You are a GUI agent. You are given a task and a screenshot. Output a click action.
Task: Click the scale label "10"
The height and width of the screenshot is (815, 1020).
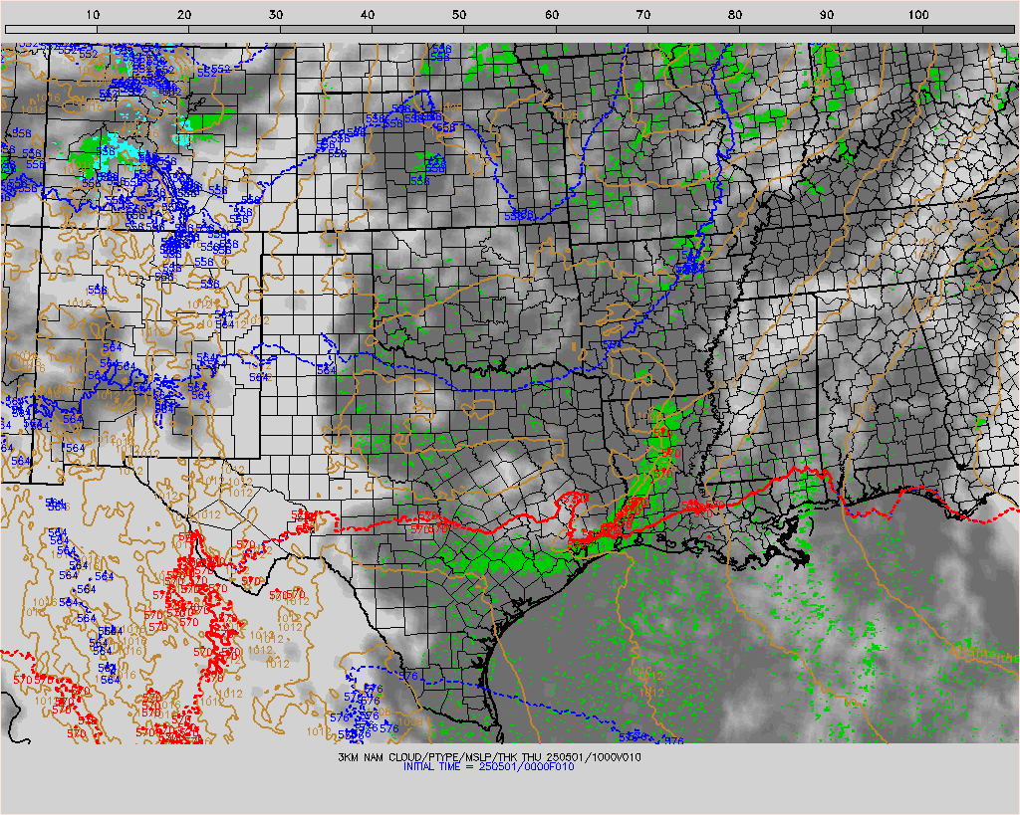[x=93, y=14]
